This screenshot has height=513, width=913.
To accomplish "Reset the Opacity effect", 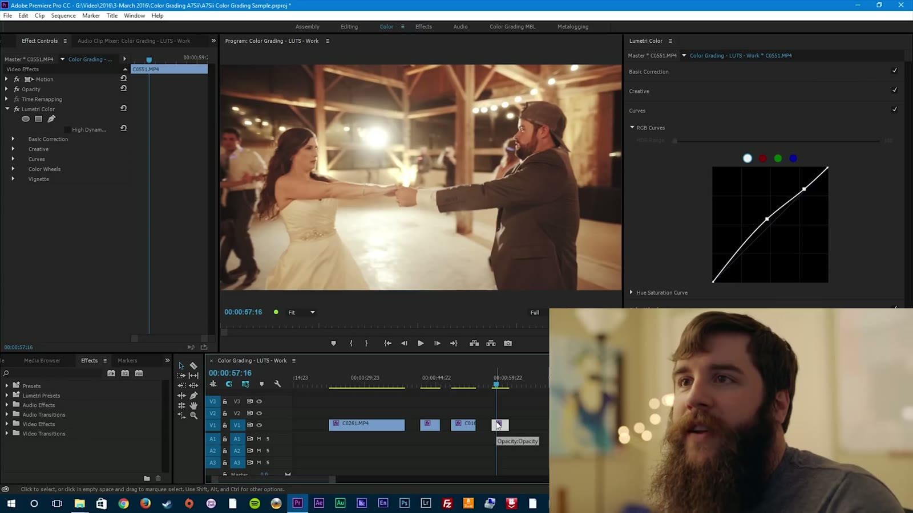I will (123, 88).
